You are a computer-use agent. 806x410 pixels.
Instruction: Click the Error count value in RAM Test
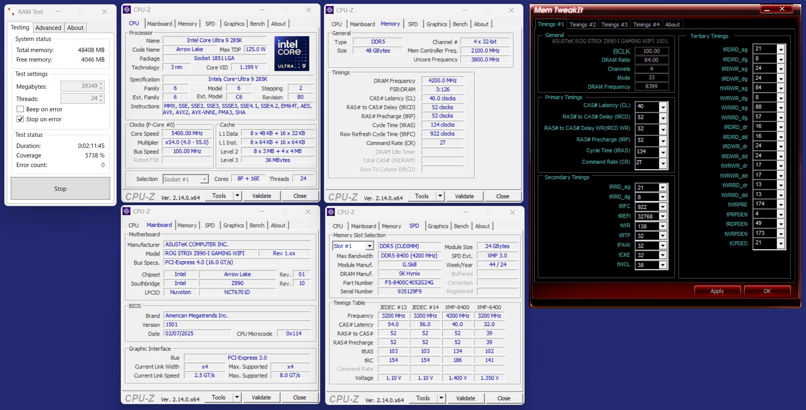click(103, 165)
